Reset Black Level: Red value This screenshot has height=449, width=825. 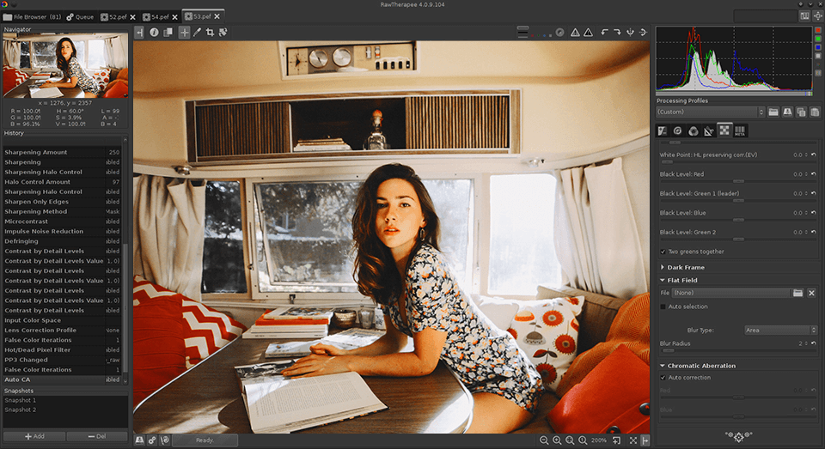814,174
